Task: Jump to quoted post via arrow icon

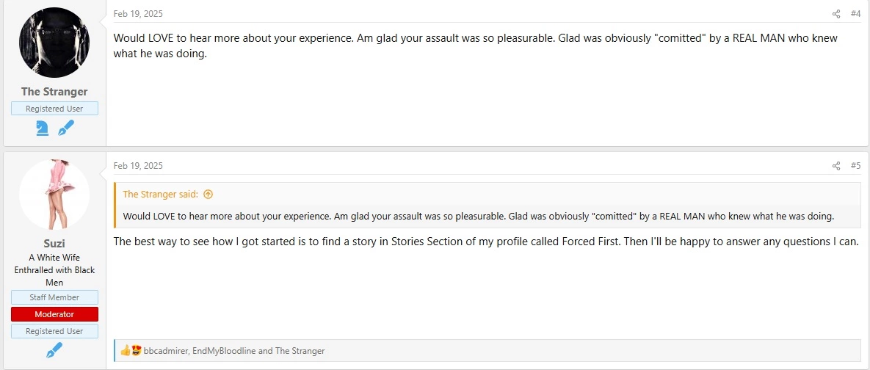Action: (208, 194)
